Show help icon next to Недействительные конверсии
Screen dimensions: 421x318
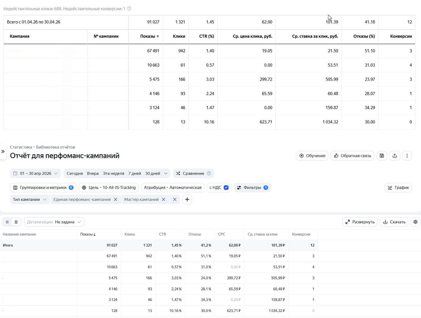[129, 8]
